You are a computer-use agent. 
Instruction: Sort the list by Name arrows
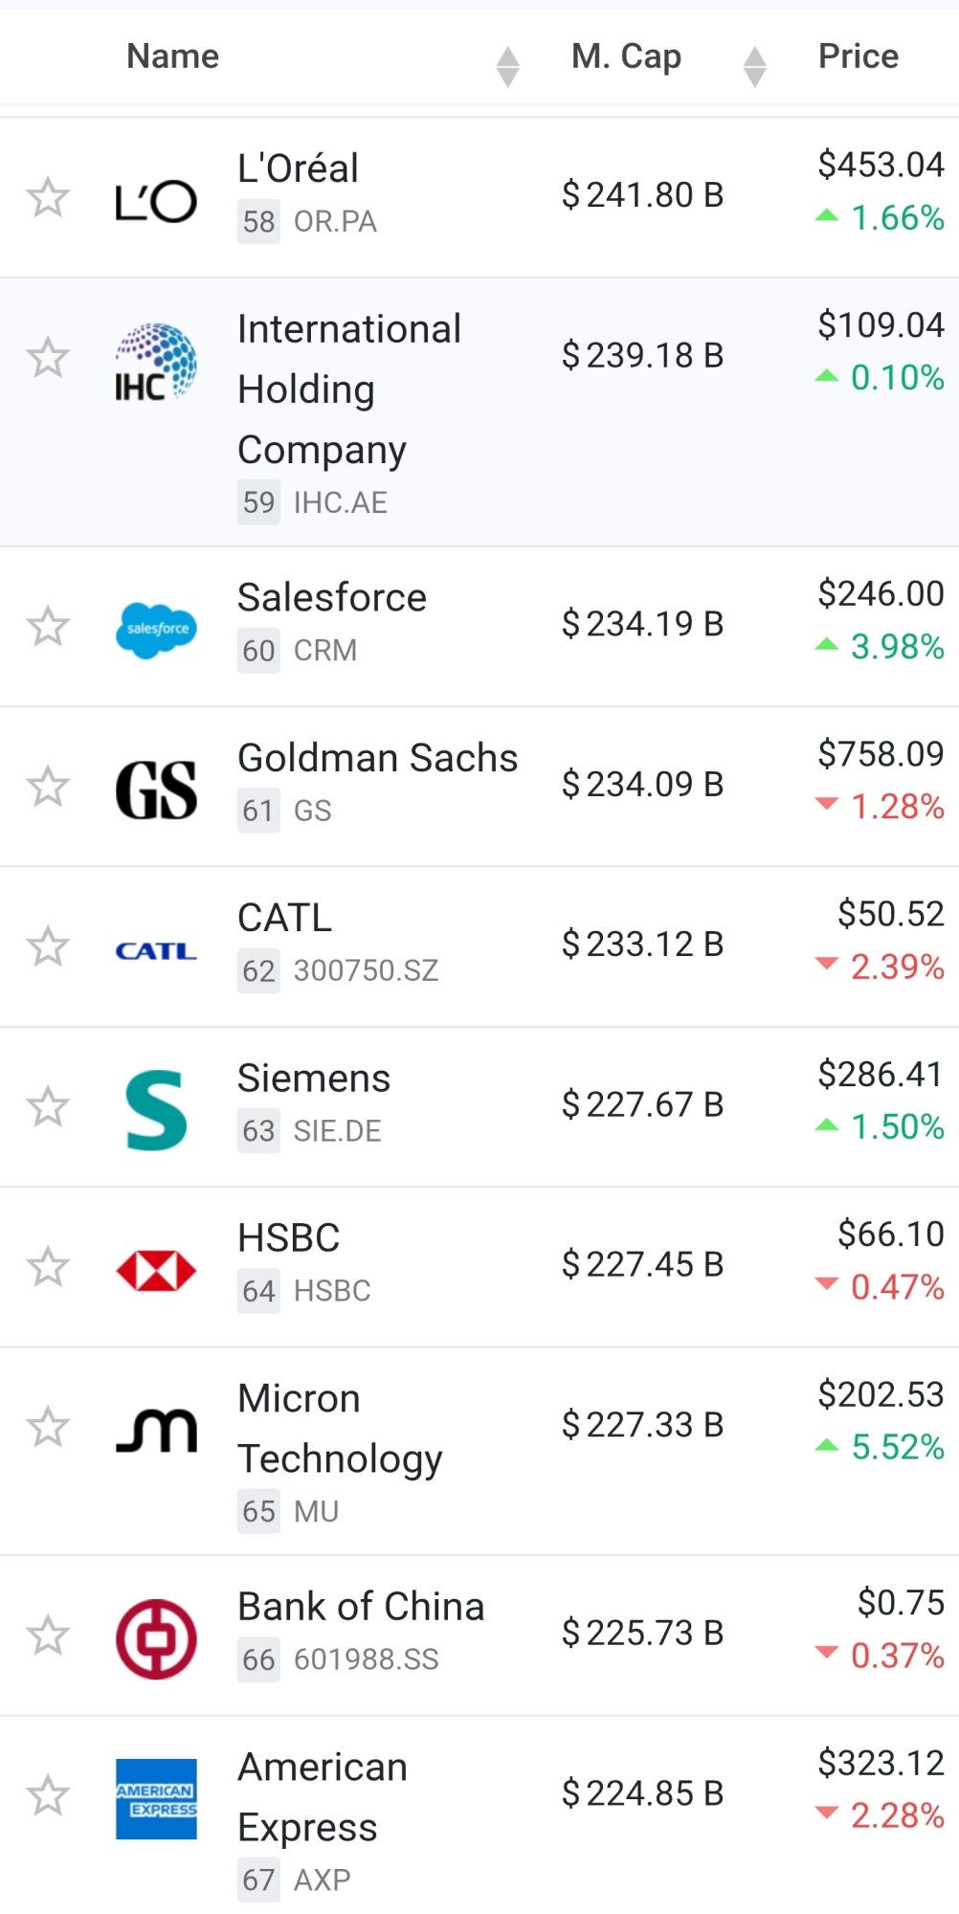click(507, 66)
